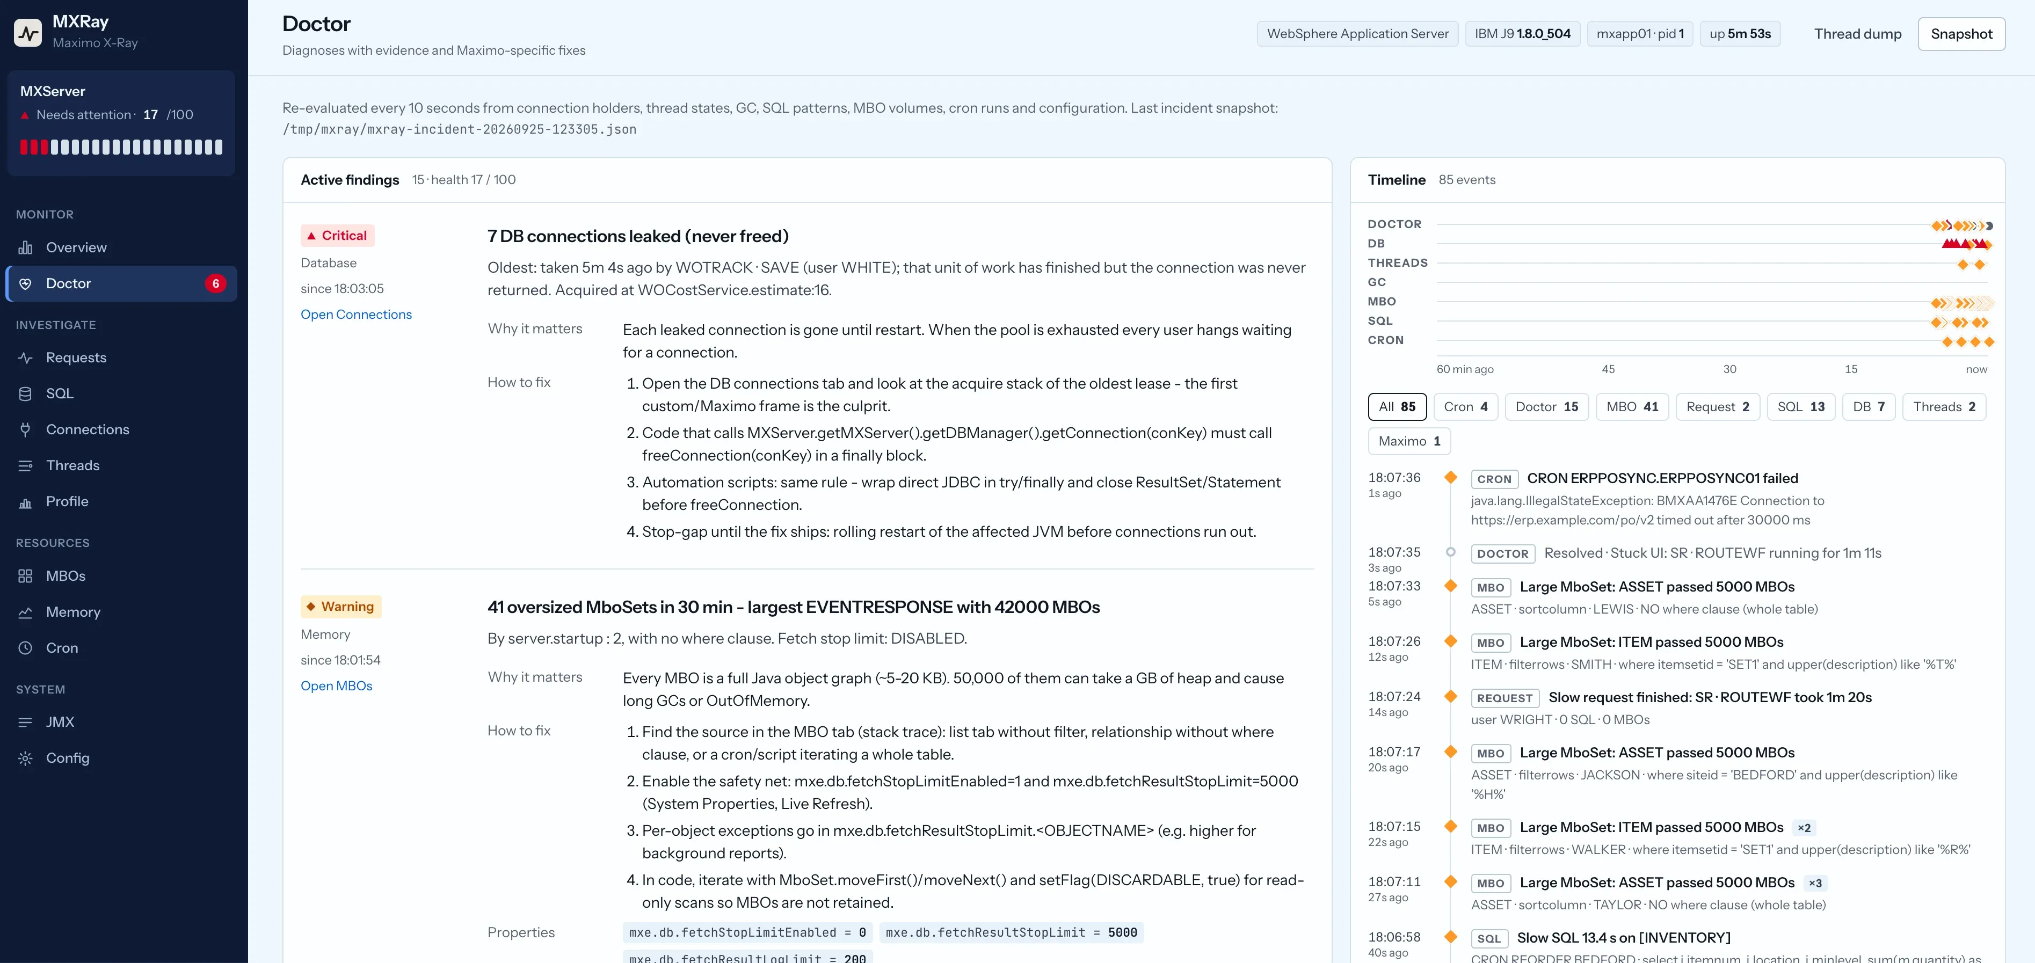Click hollow marker for Resolved Stuck UI event
Image resolution: width=2035 pixels, height=963 pixels.
click(x=1450, y=552)
